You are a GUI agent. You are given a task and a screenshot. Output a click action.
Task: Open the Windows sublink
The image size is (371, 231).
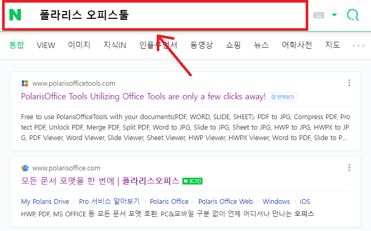coord(276,201)
